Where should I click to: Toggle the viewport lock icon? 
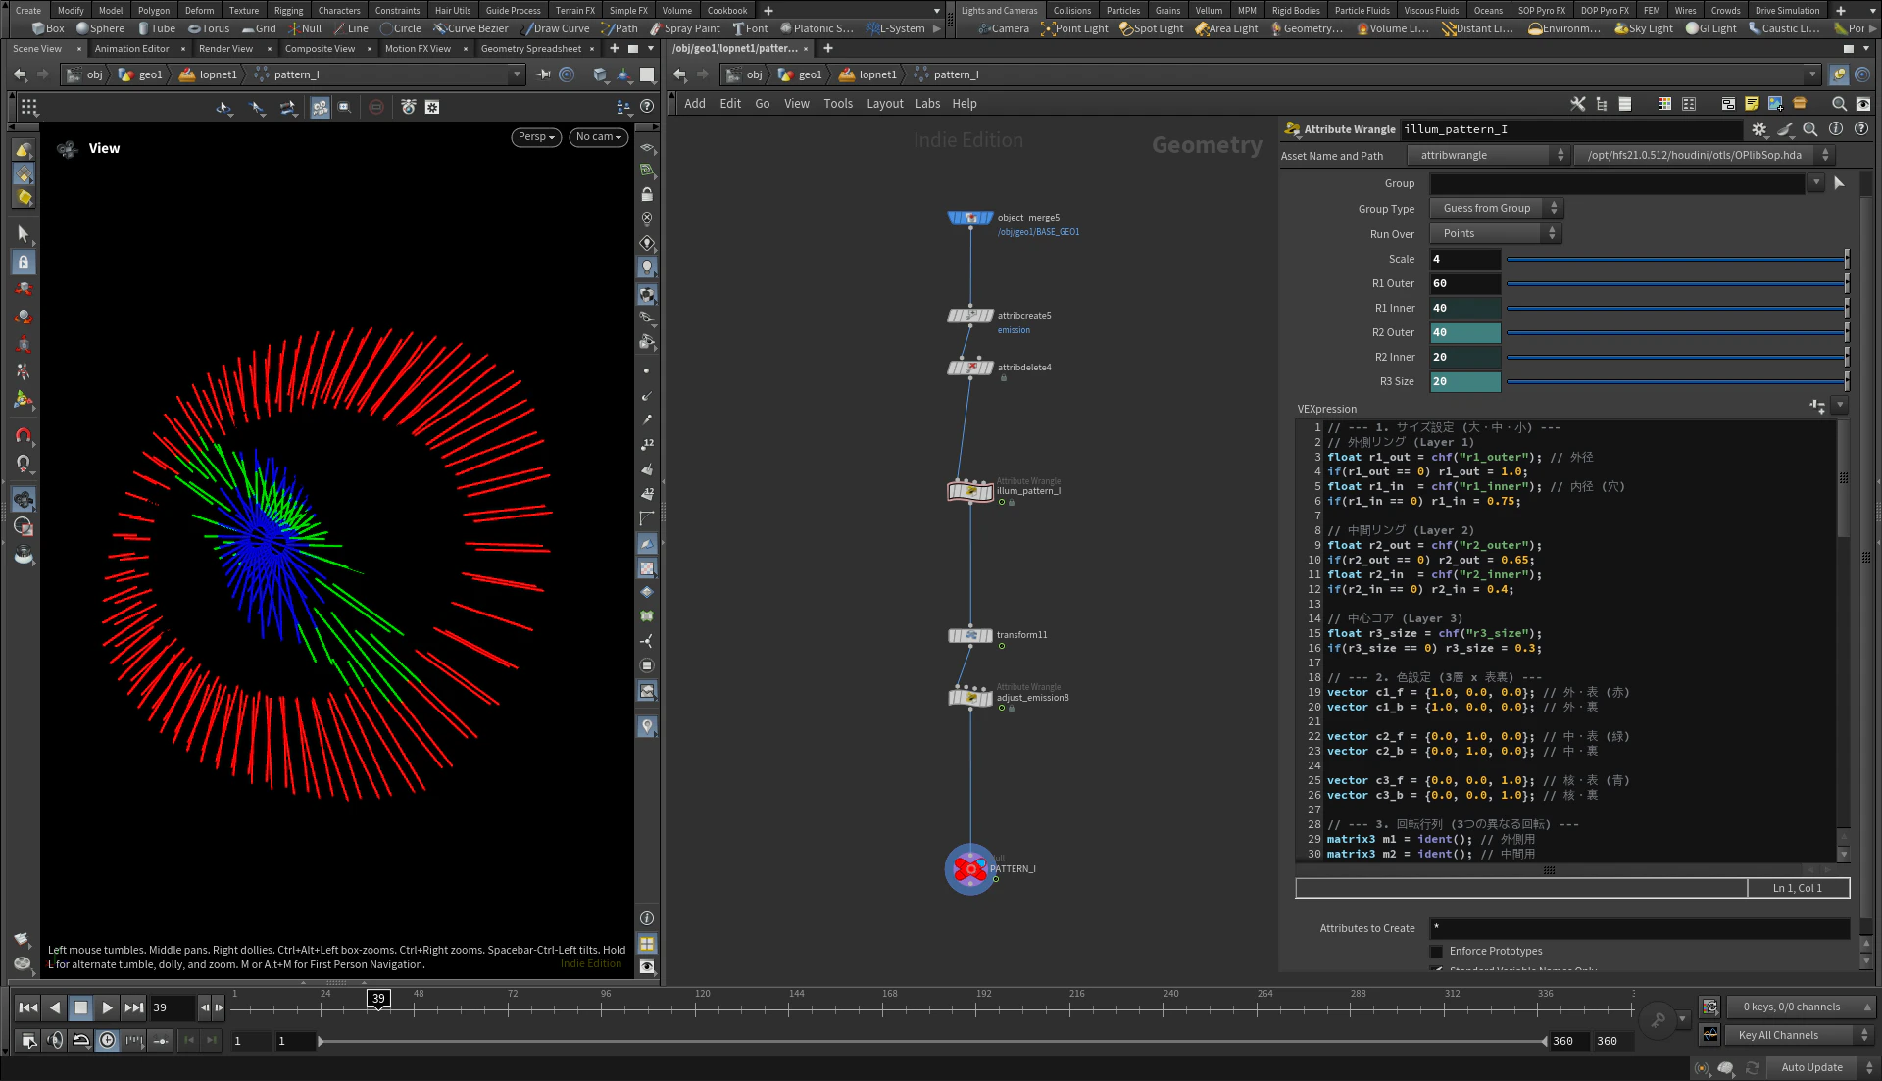tap(647, 194)
